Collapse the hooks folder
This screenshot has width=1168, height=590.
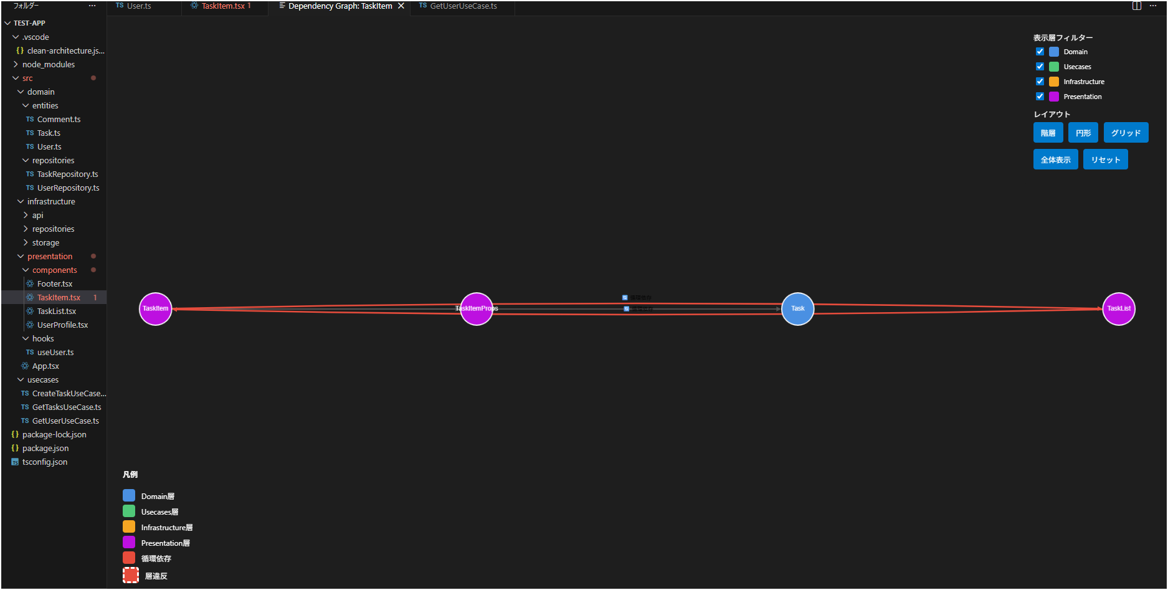pos(26,338)
